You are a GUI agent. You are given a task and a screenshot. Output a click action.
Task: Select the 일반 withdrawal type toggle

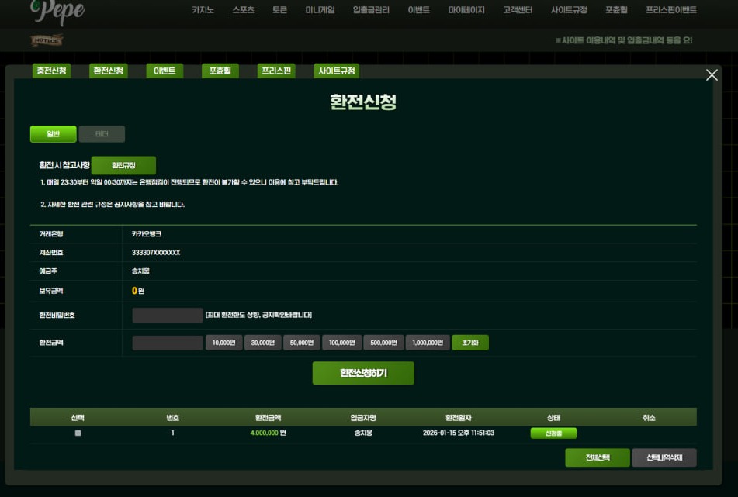pos(54,134)
